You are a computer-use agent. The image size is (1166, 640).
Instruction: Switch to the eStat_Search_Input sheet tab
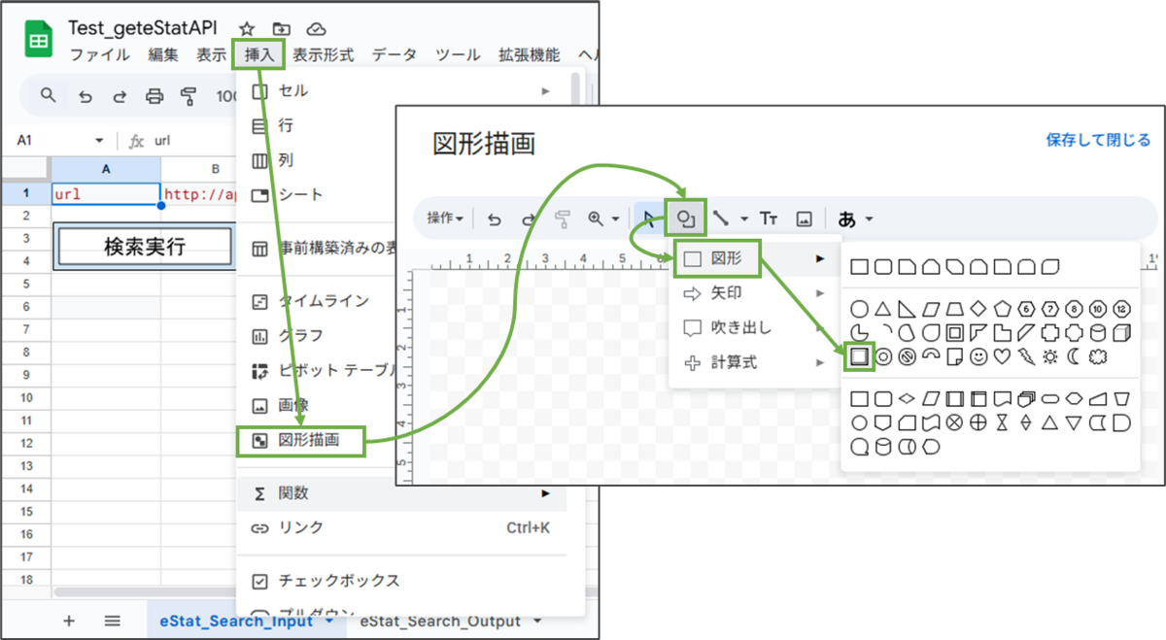(237, 621)
